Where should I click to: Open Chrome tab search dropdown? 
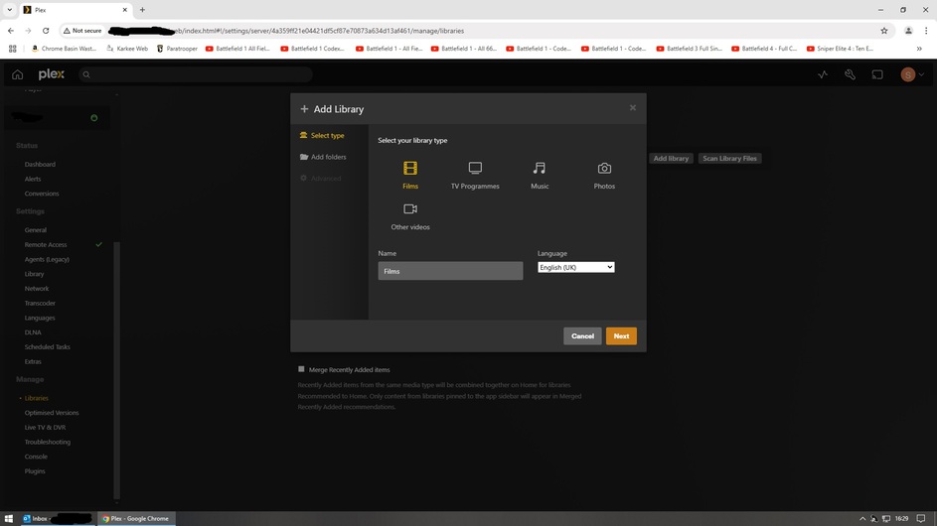pyautogui.click(x=10, y=10)
